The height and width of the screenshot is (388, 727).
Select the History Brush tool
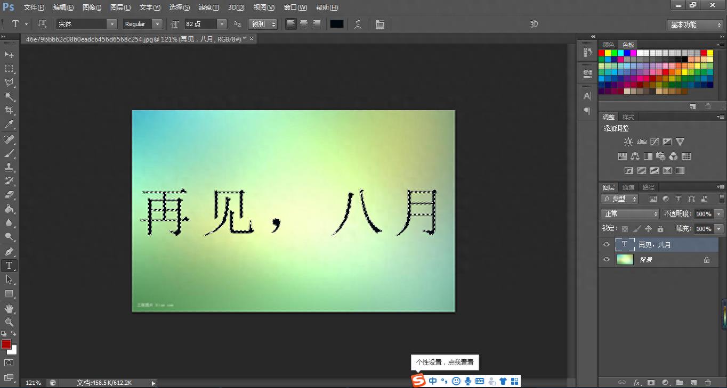tap(9, 181)
